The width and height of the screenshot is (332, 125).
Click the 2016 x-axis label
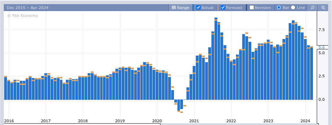pos(9,121)
